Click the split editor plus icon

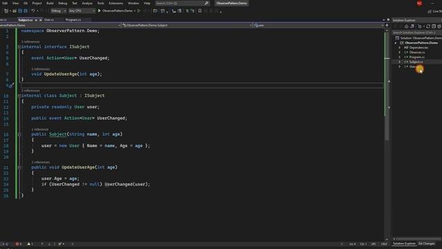click(x=387, y=25)
